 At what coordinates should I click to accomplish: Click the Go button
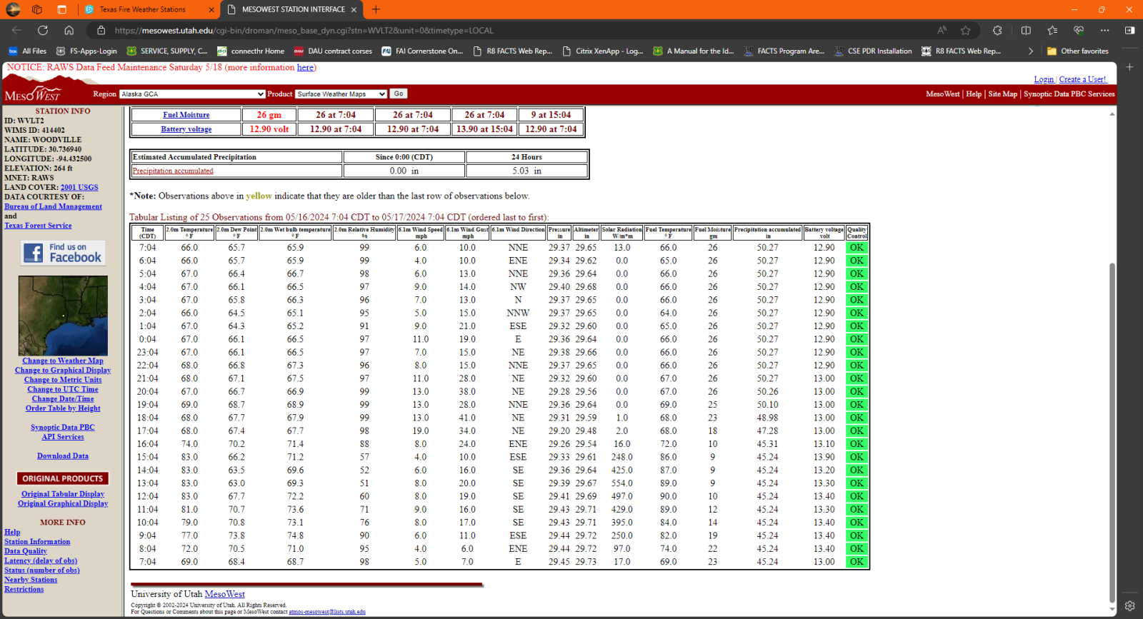click(x=399, y=94)
